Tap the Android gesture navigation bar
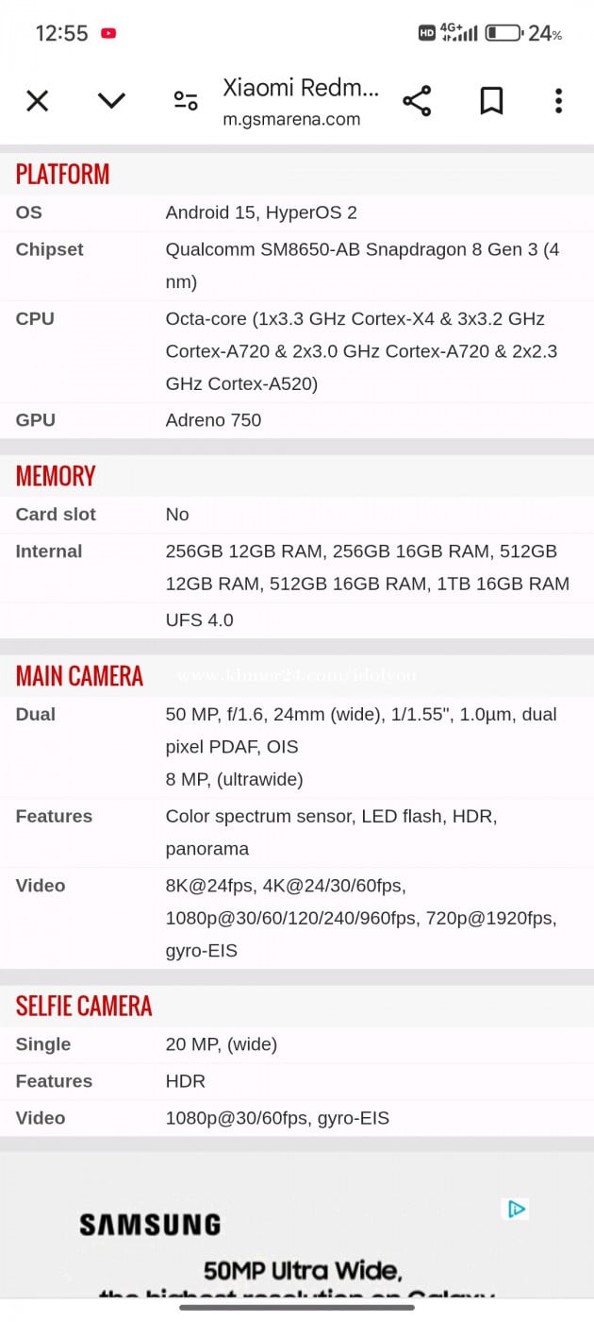 pos(297,1308)
